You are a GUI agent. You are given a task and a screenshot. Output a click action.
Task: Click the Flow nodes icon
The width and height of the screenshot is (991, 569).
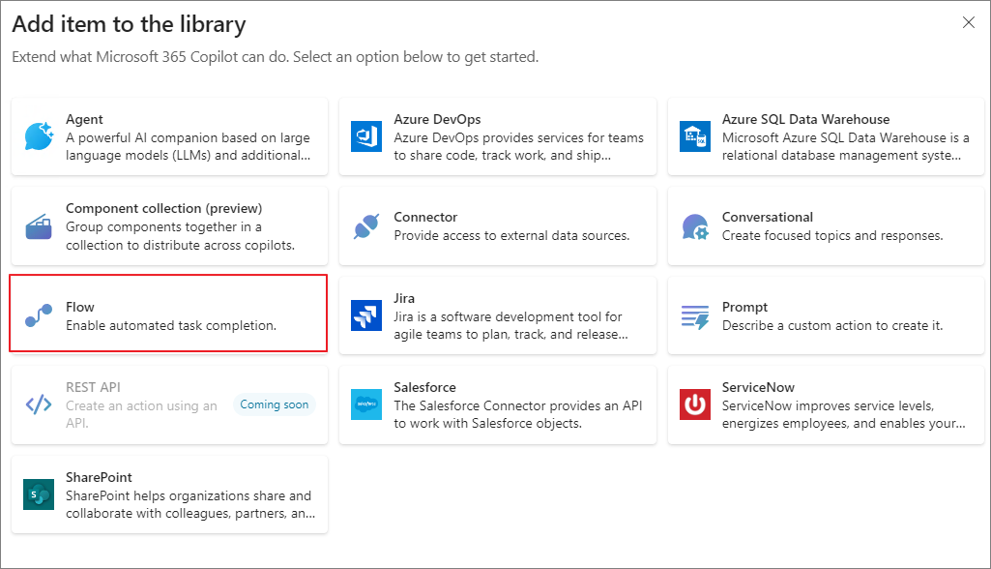click(40, 315)
